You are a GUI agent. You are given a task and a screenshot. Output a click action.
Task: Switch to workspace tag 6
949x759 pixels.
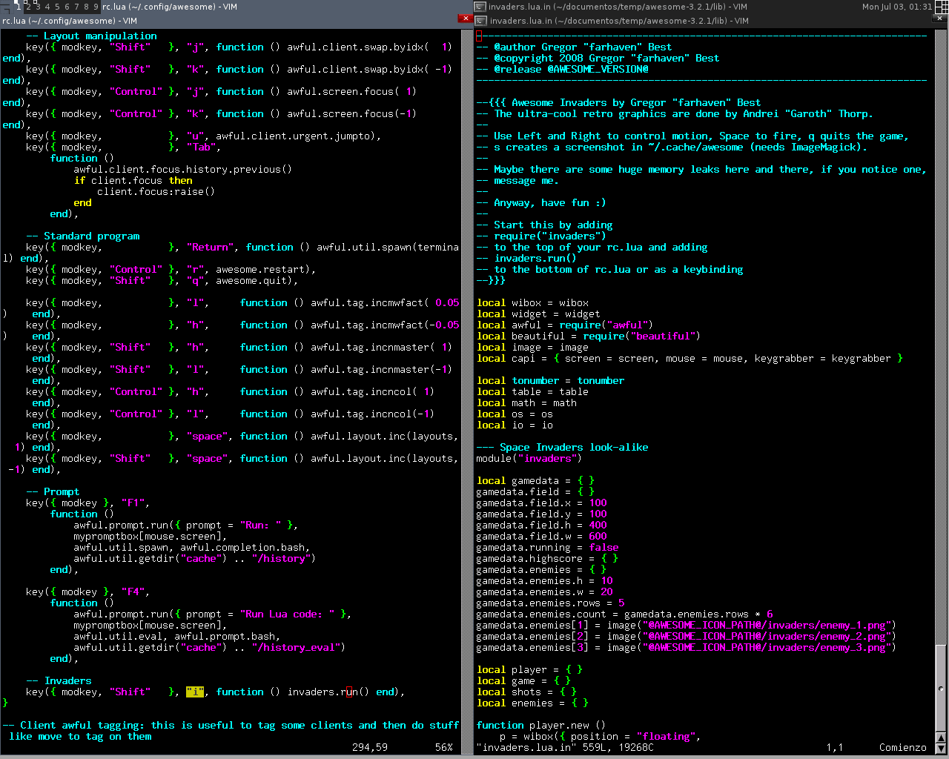pos(67,7)
